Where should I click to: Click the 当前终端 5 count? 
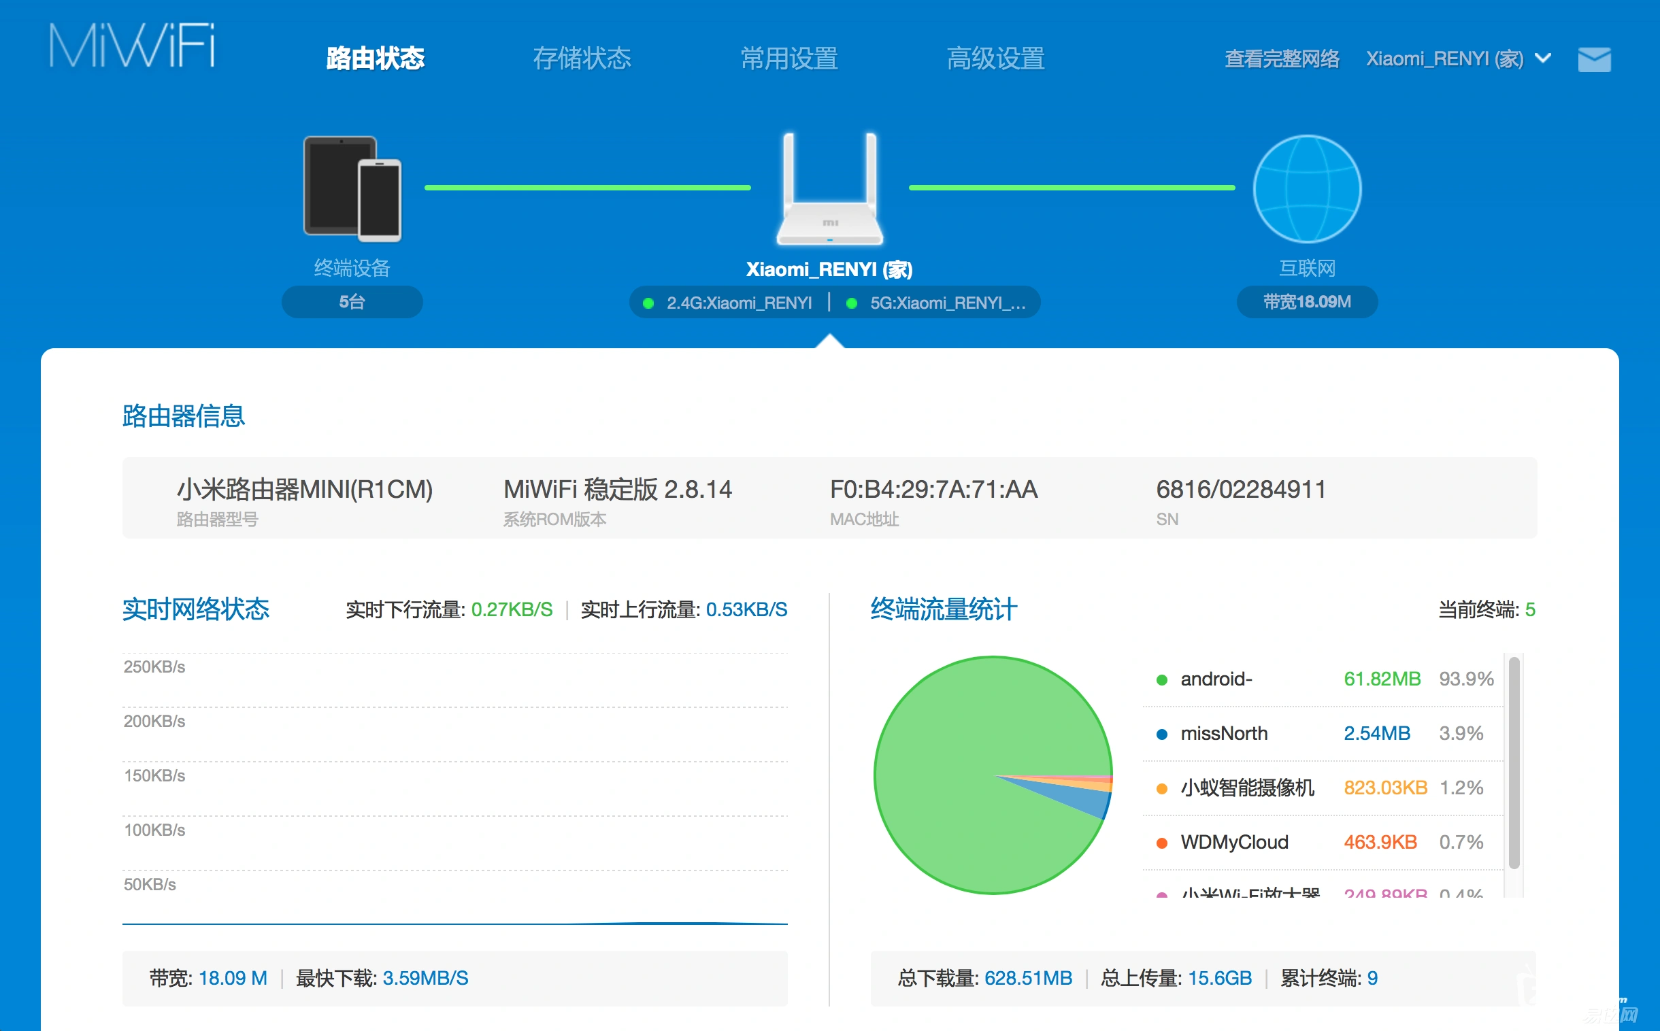[x=1530, y=609]
